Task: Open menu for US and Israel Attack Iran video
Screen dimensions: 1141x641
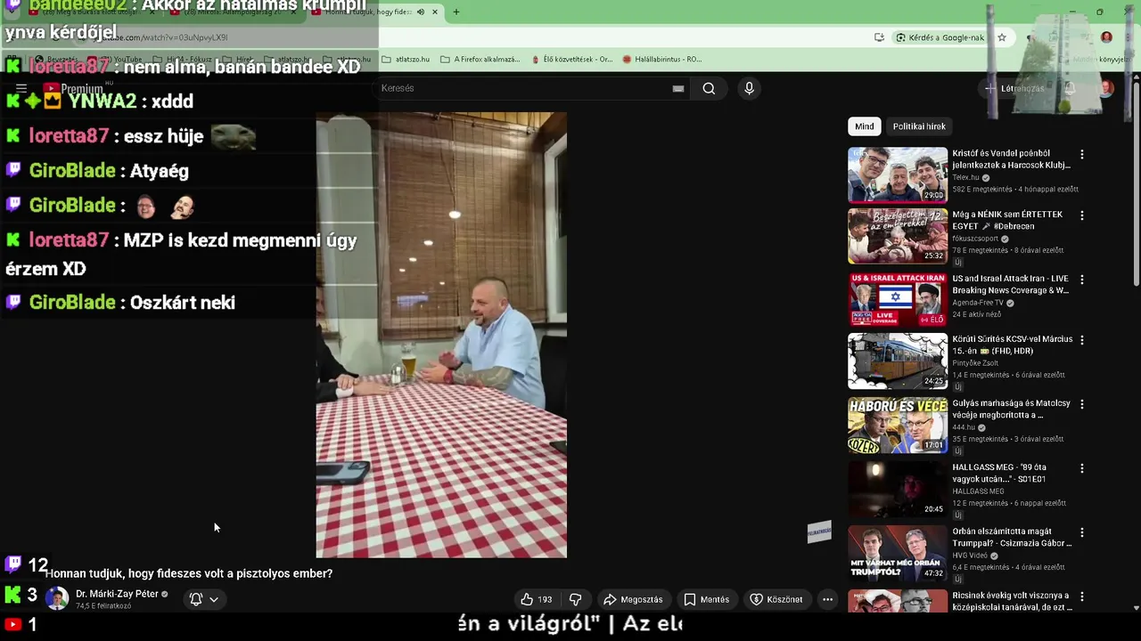Action: 1082,280
